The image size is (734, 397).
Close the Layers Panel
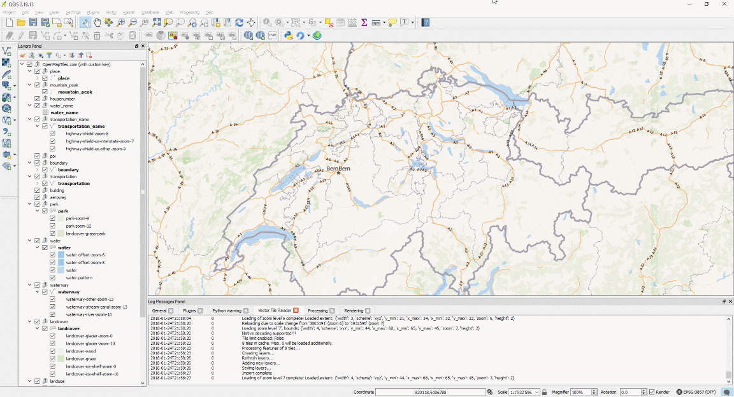[x=143, y=46]
